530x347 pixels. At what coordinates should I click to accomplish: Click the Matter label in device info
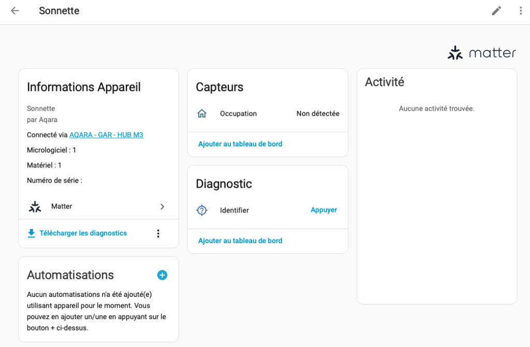(62, 207)
